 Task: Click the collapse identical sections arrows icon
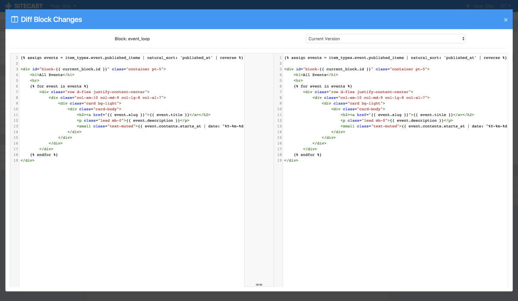[x=259, y=285]
